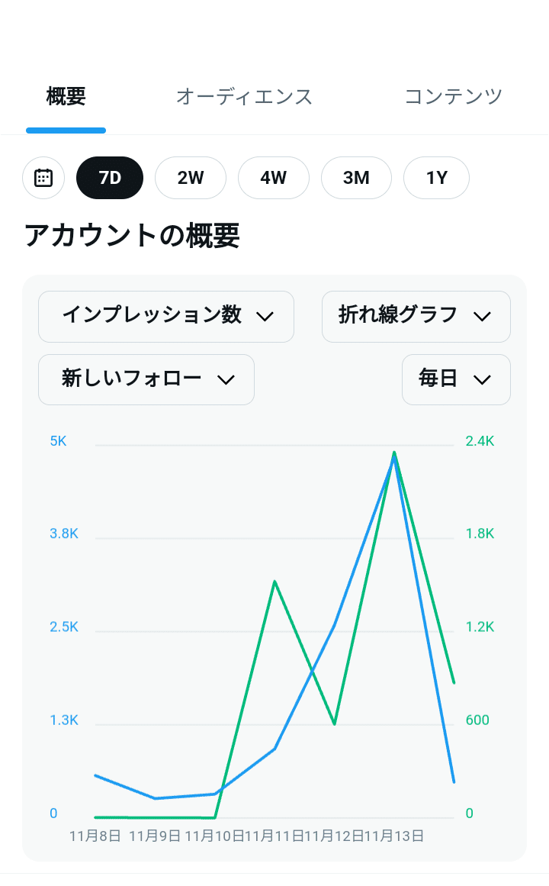Open the calendar date picker

tap(43, 178)
